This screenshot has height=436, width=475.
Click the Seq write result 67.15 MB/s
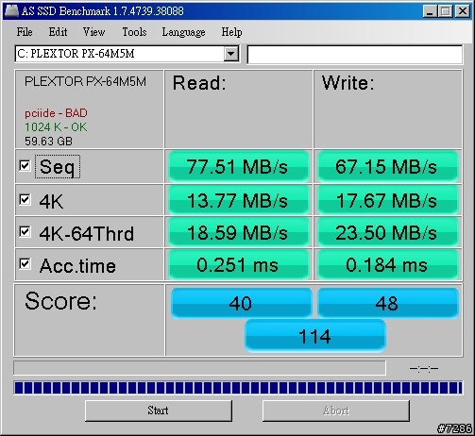pos(387,166)
